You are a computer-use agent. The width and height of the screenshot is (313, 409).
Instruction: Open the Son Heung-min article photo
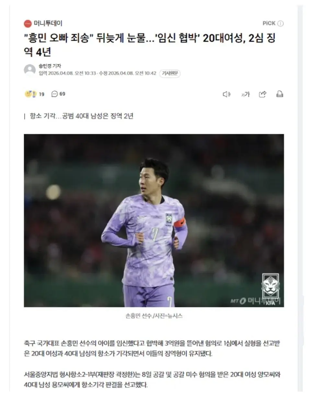(154, 220)
